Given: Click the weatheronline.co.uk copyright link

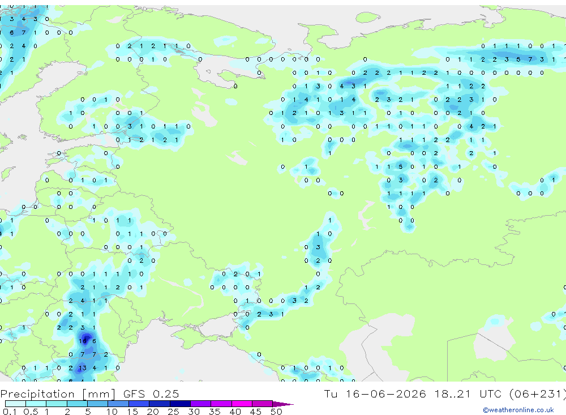Looking at the screenshot, I should 518,410.
